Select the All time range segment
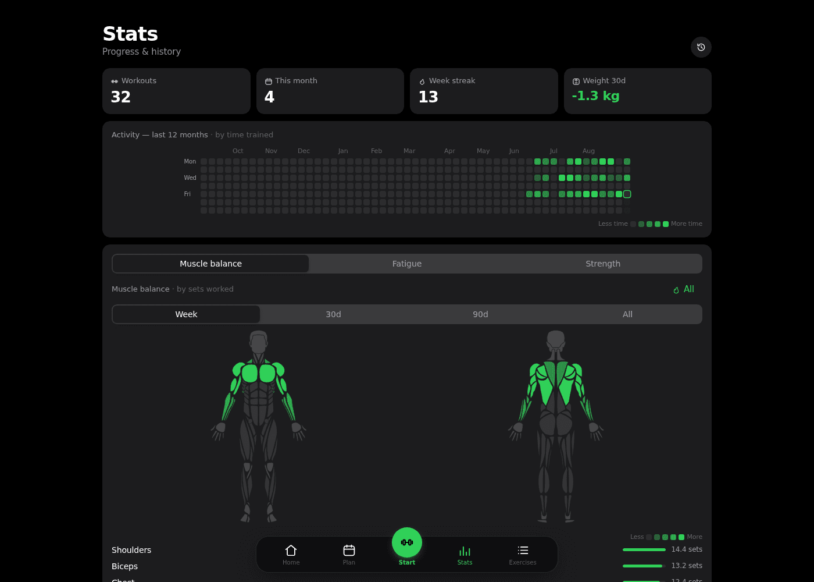 click(x=627, y=314)
